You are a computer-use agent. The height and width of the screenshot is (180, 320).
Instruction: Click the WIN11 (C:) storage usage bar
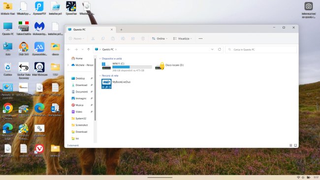(x=132, y=67)
